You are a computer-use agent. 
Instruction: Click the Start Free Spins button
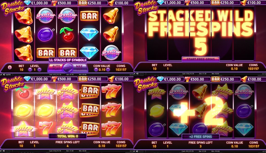coord(201,59)
